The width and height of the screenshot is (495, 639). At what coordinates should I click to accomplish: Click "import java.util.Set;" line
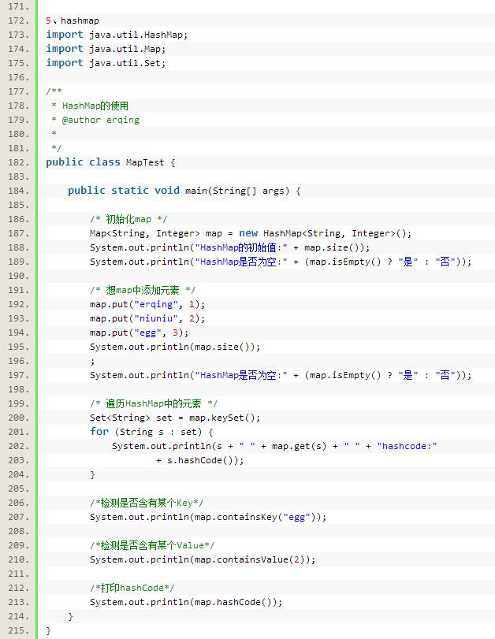(x=106, y=63)
